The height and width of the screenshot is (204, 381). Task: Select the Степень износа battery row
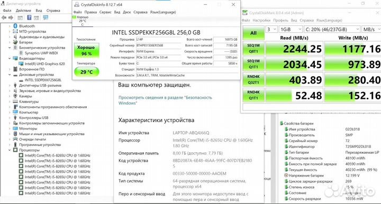[x=302, y=187]
